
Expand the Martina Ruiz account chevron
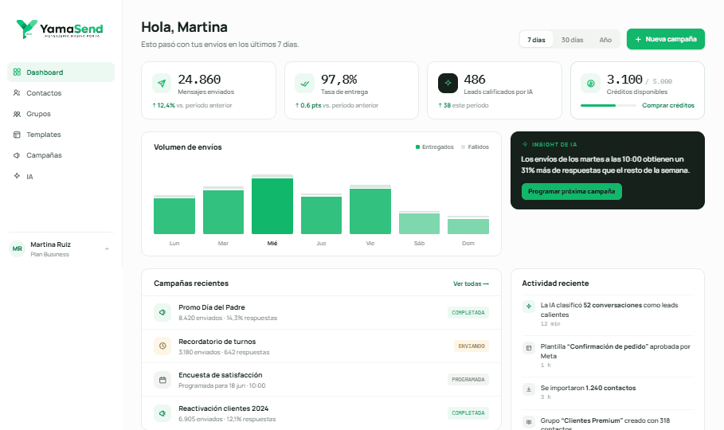click(x=107, y=248)
